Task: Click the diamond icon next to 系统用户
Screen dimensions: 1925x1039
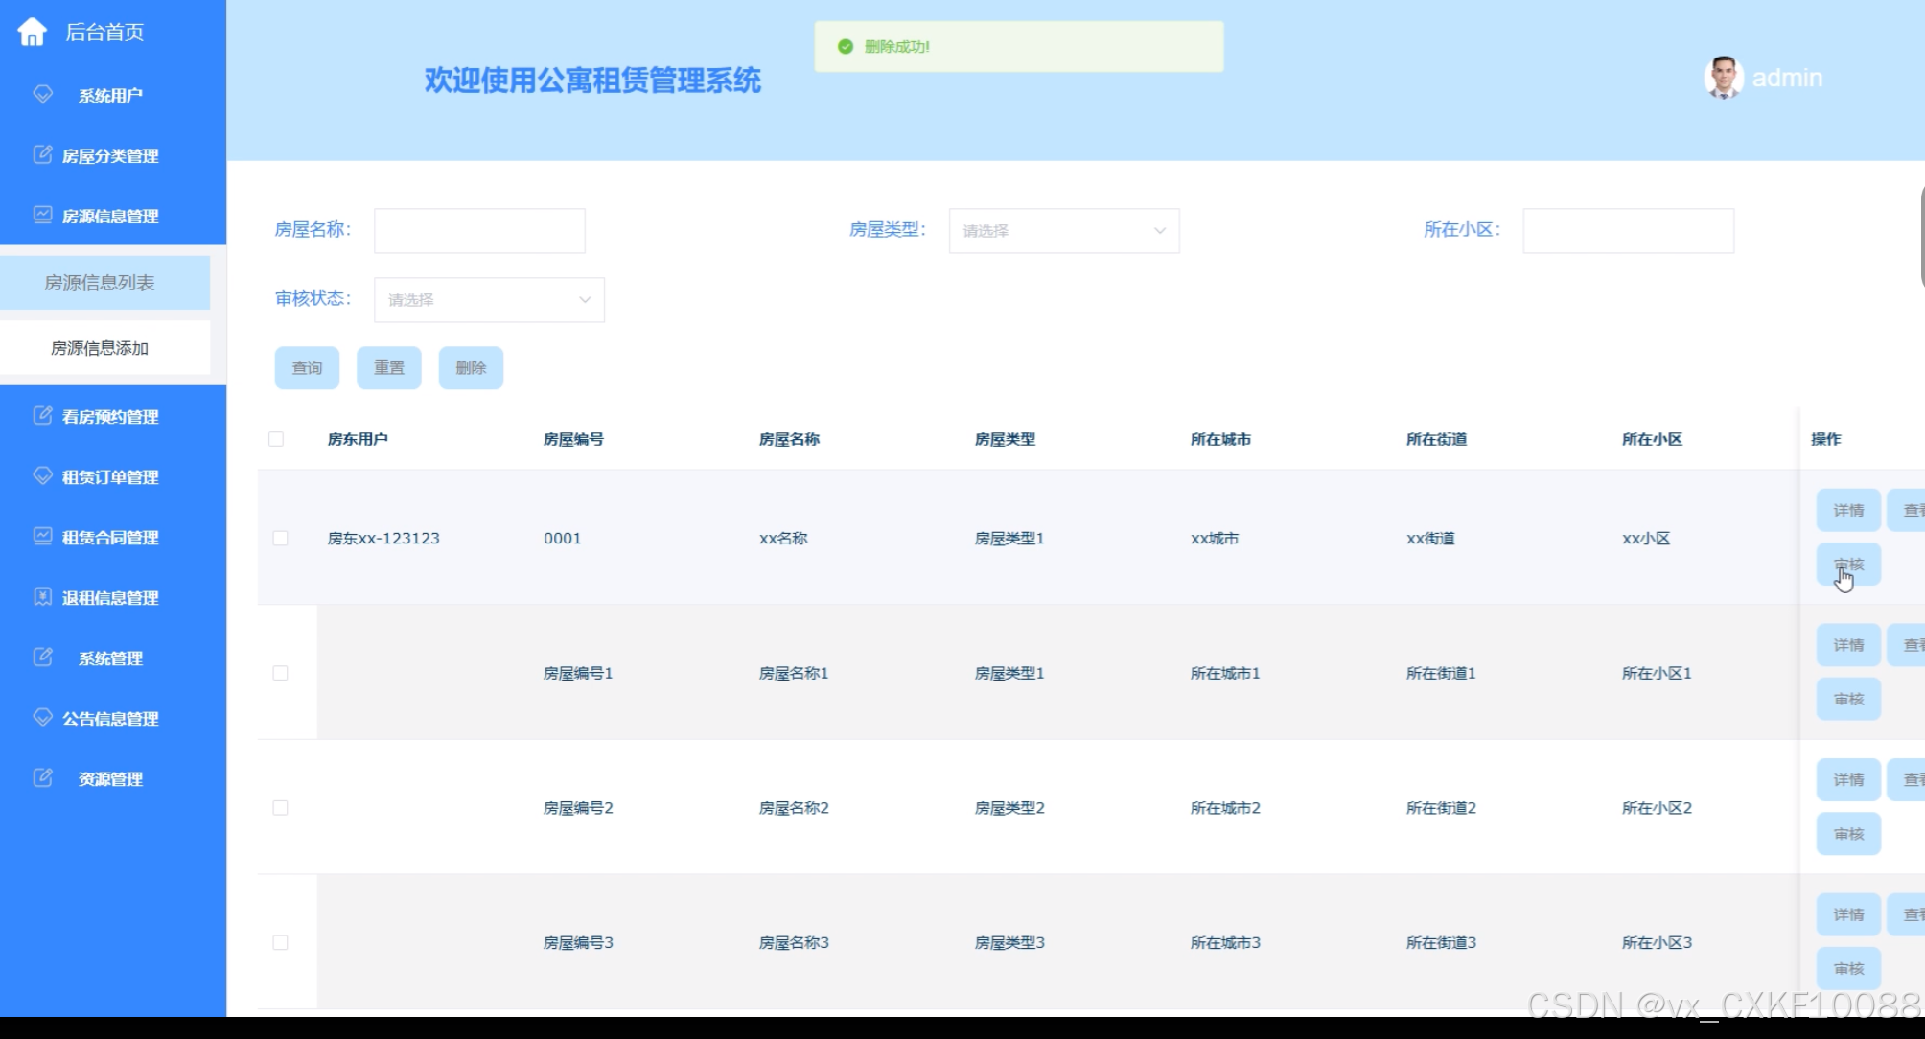Action: (x=42, y=94)
